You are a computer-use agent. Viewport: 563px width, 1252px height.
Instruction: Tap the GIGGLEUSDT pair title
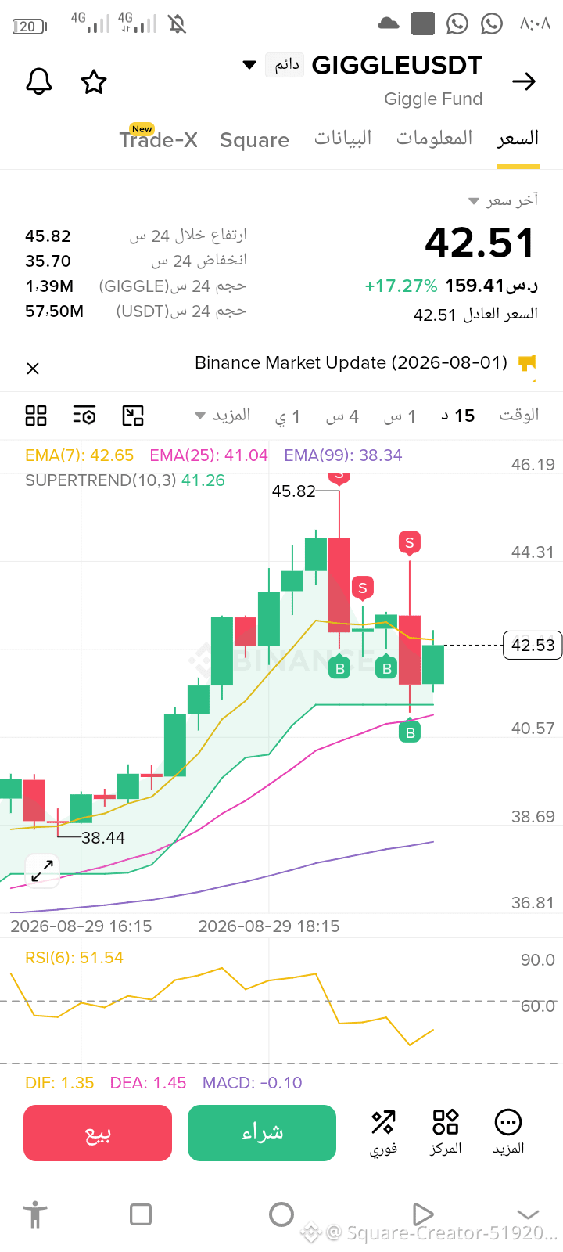tap(397, 66)
